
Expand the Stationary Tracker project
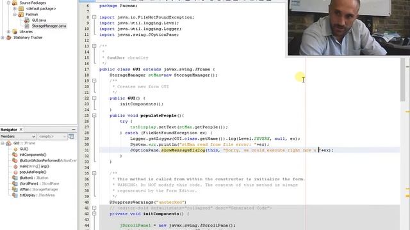[3, 38]
